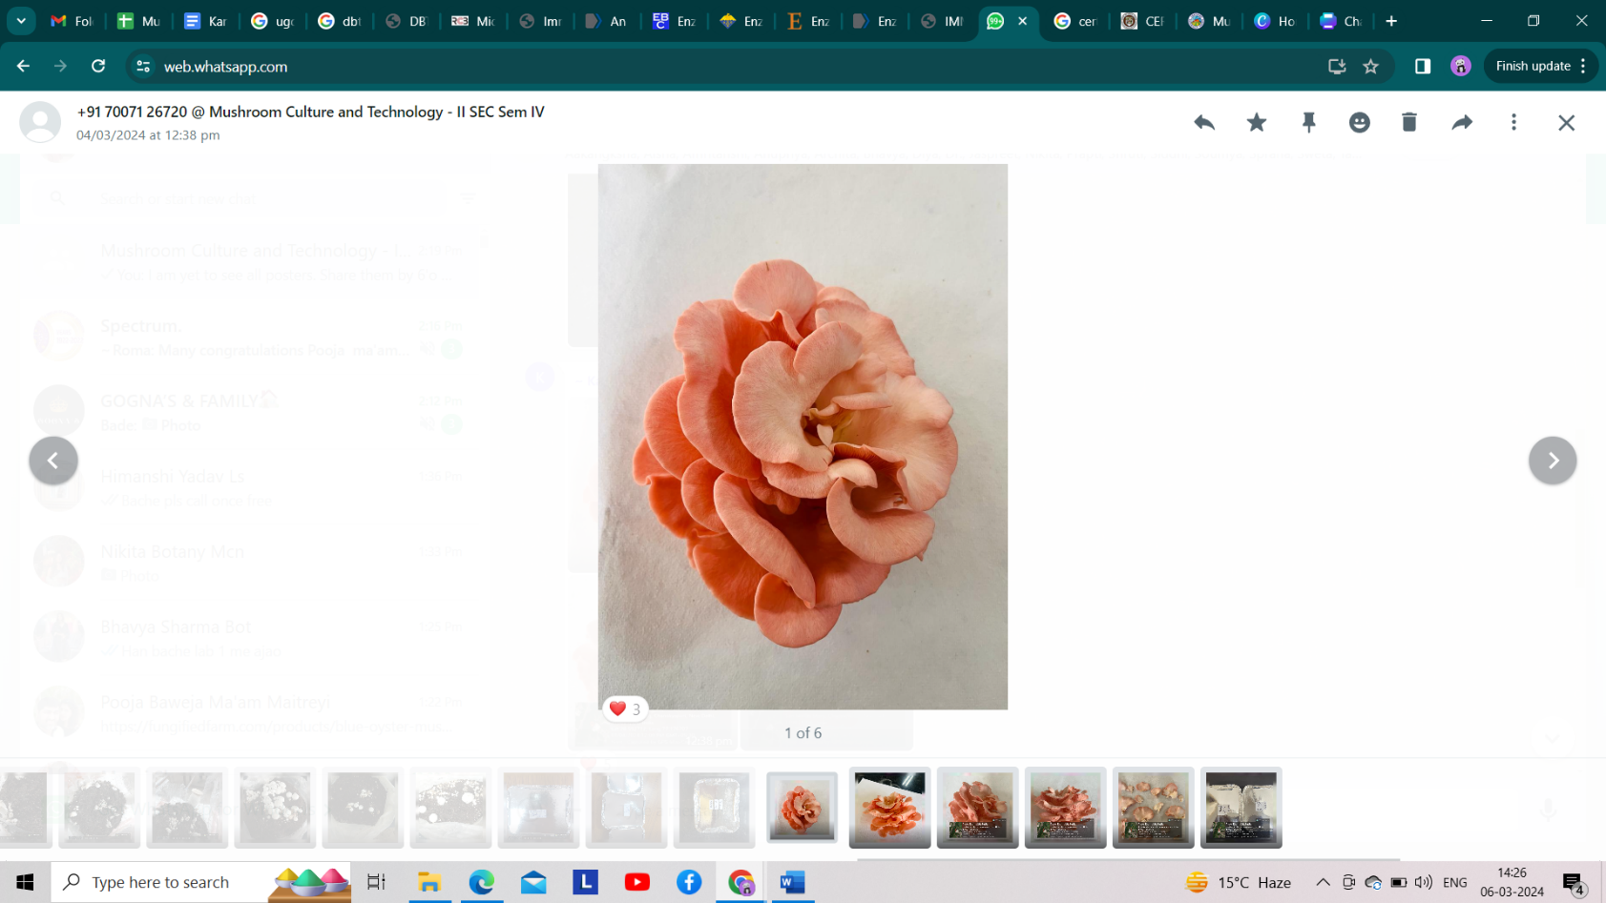Select the currently highlighted pink mushroom thumbnail

[x=802, y=808]
